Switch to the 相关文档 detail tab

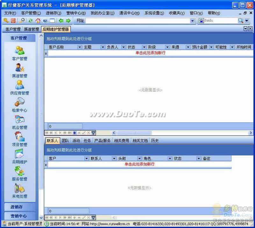pyautogui.click(x=140, y=140)
